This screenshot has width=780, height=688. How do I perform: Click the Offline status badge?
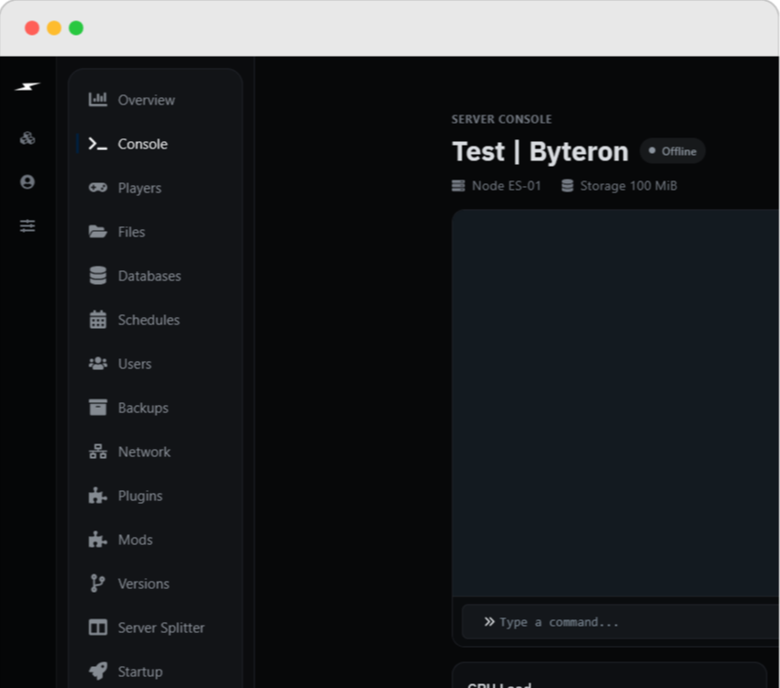coord(673,151)
